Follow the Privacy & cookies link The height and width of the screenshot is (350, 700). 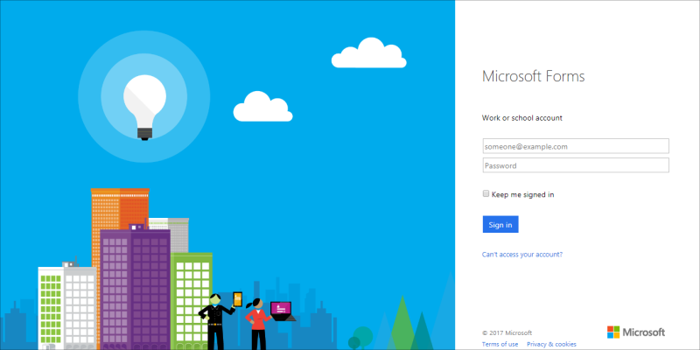click(551, 344)
